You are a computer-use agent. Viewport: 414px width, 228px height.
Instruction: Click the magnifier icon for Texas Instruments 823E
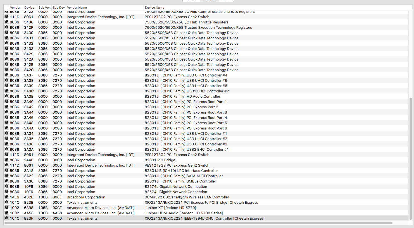[x=7, y=202]
